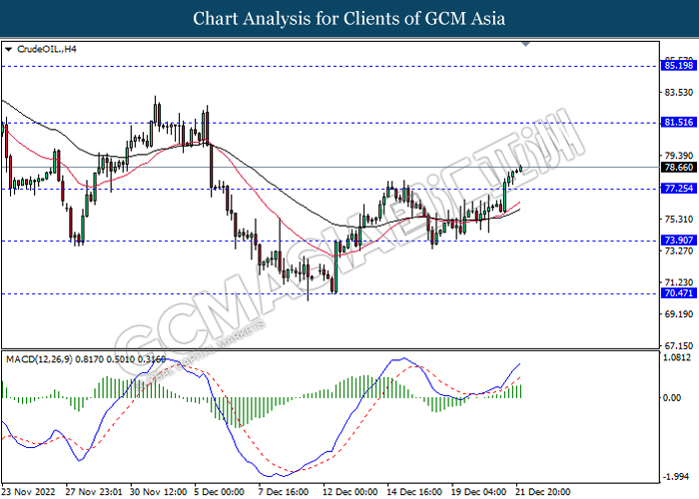Click the chart shift triangle marker at top
The image size is (699, 499).
coord(526,44)
